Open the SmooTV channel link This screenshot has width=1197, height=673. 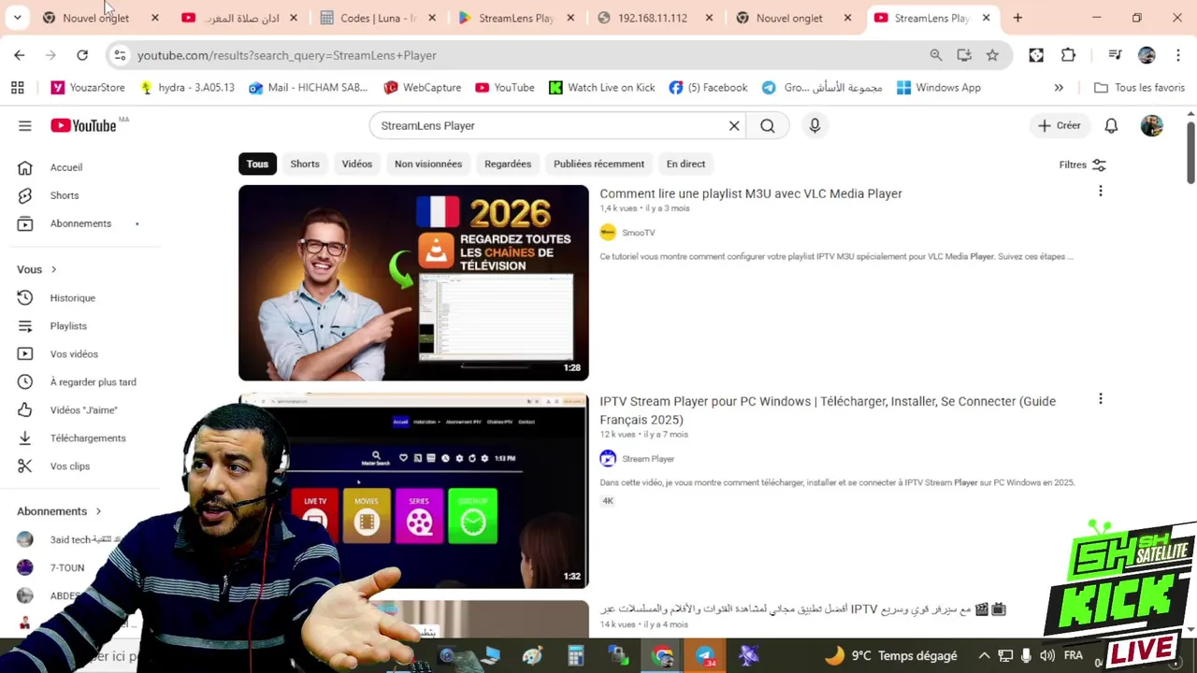click(x=638, y=233)
